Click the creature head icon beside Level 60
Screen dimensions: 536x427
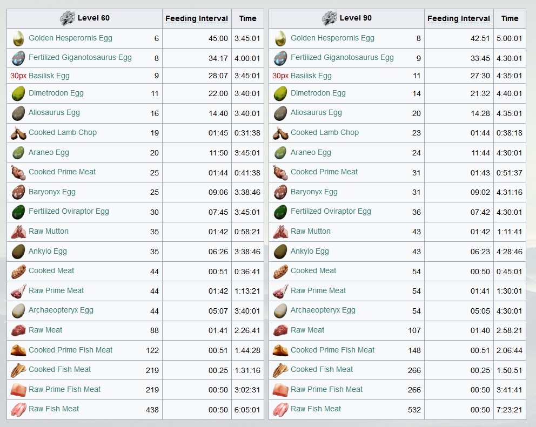[x=68, y=18]
